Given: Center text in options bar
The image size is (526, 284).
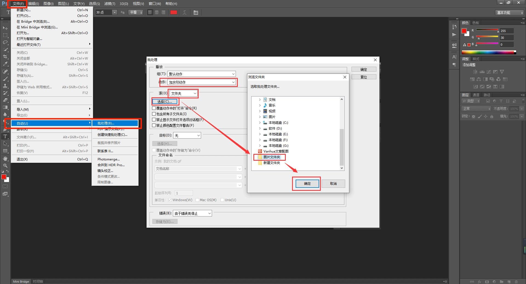Looking at the screenshot, I should (156, 12).
